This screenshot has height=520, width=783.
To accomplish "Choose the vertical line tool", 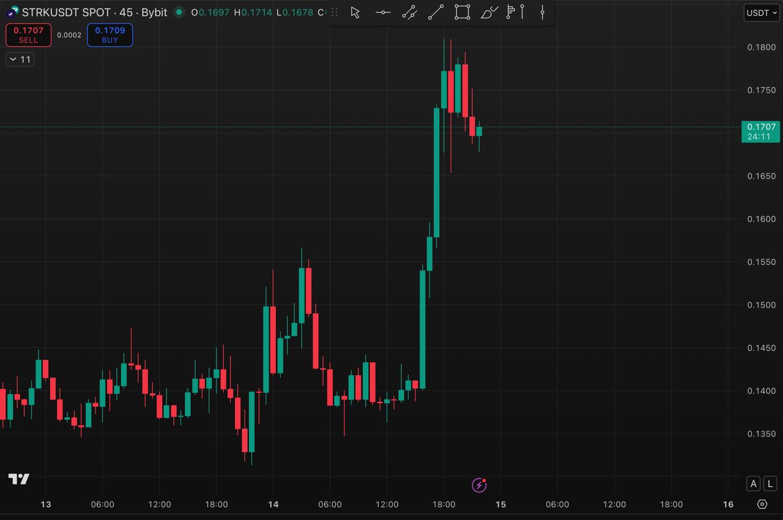I will 542,12.
